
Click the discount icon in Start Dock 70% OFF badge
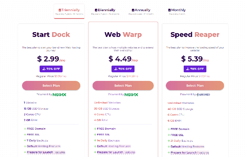click(x=44, y=69)
